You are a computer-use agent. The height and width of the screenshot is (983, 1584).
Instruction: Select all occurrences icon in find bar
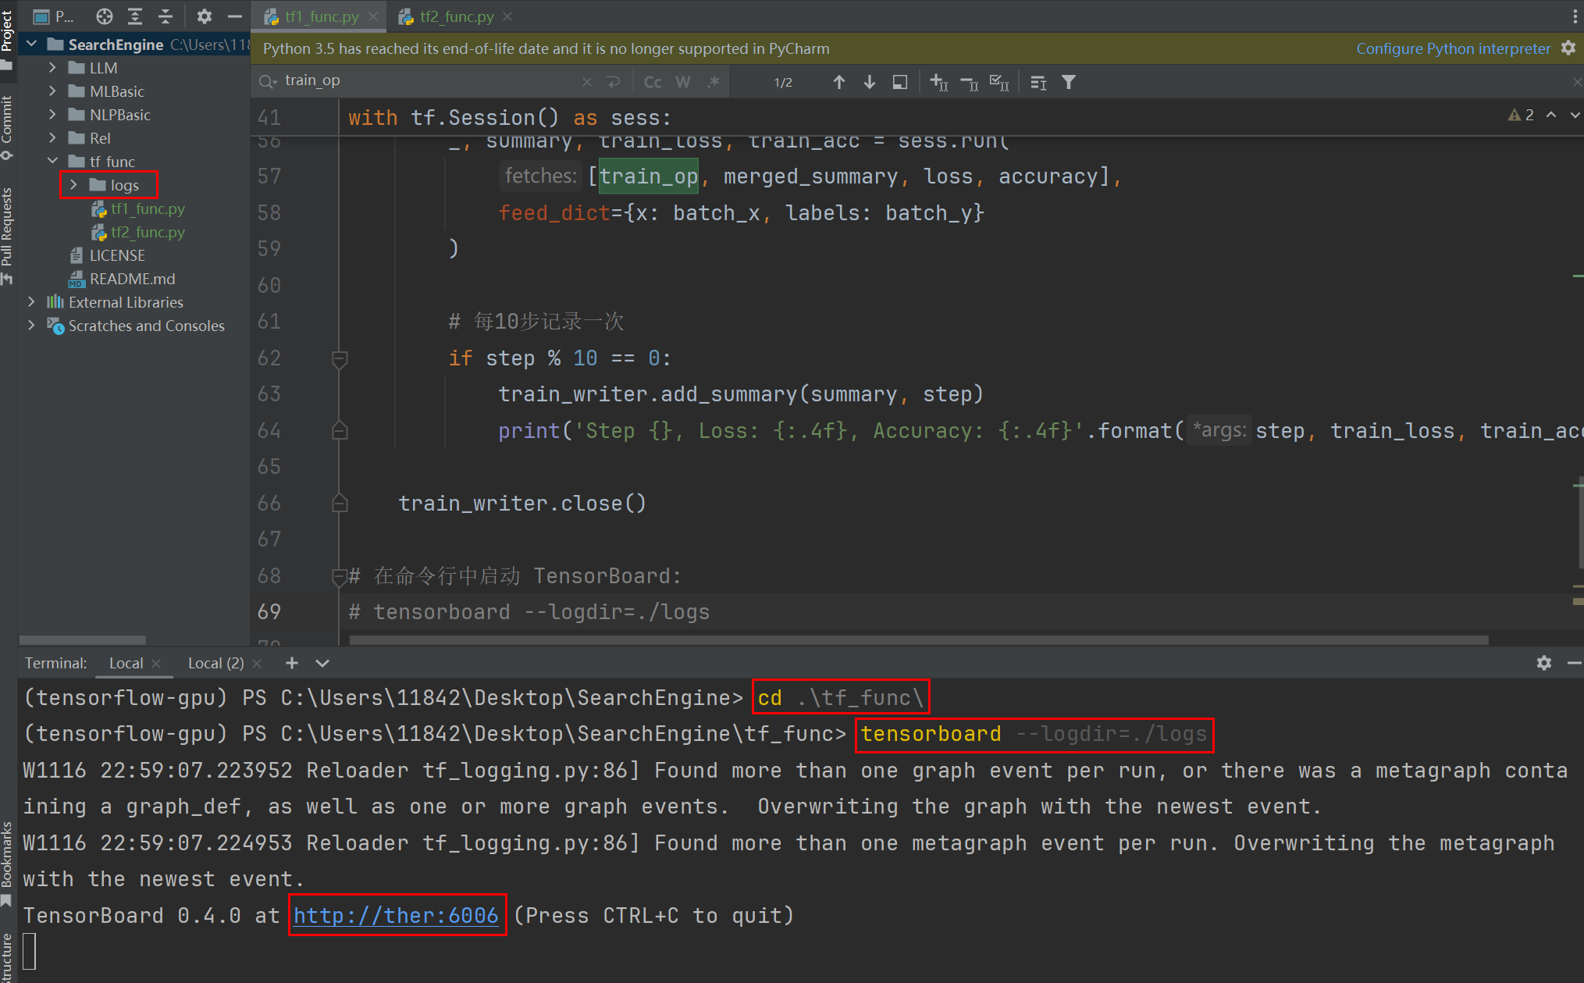[x=998, y=82]
